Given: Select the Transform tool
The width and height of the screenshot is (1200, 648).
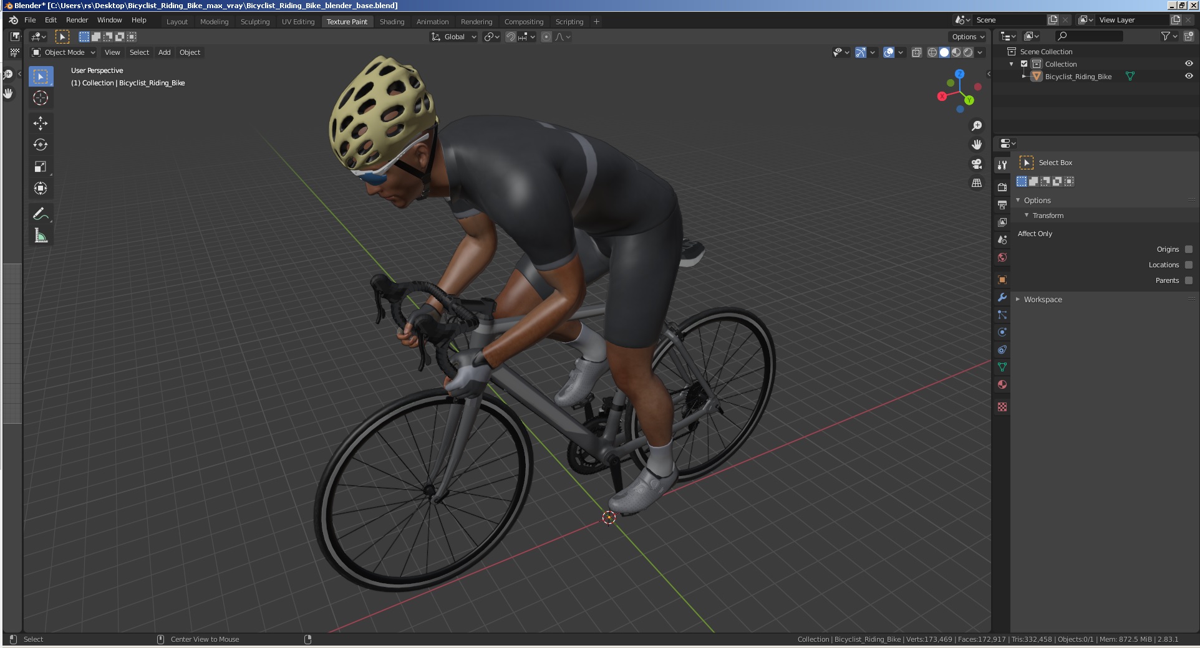Looking at the screenshot, I should (x=41, y=188).
